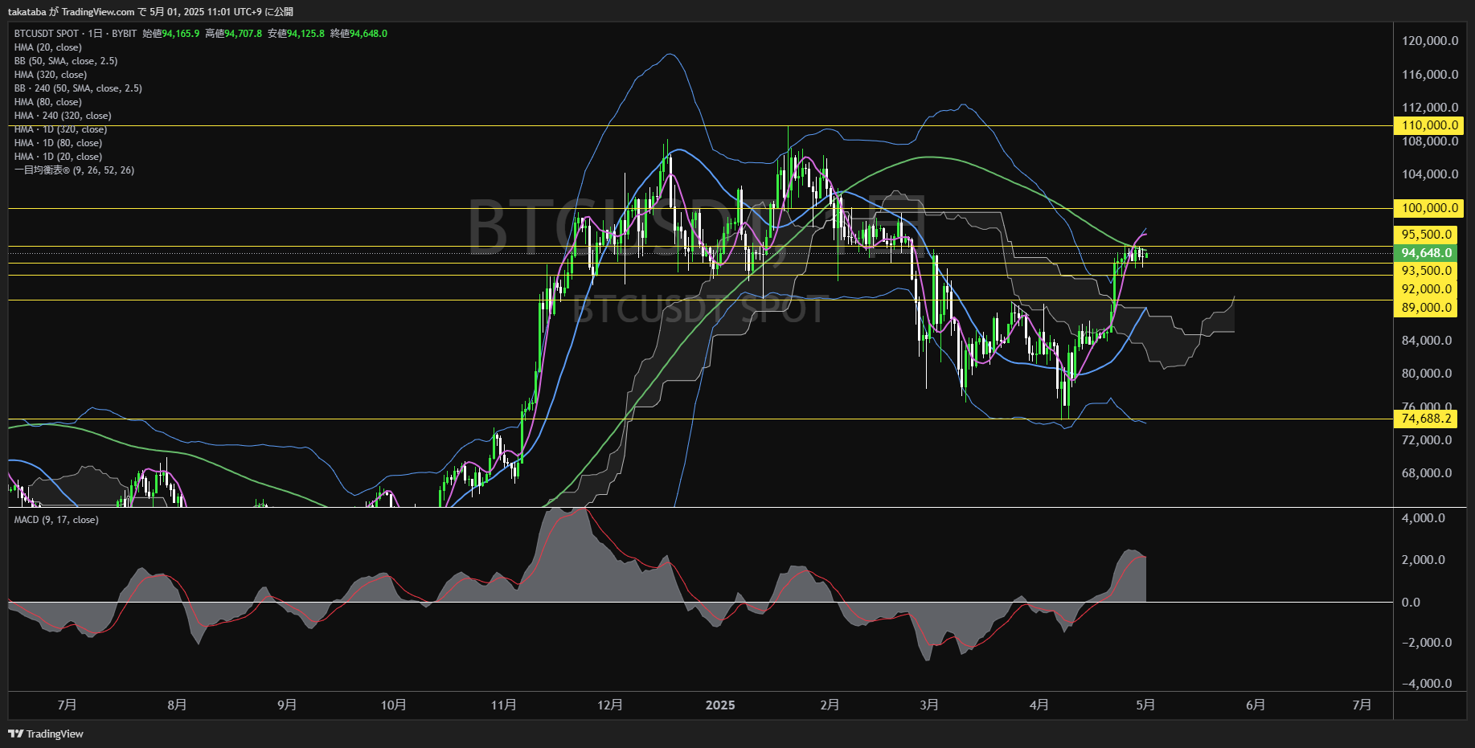The height and width of the screenshot is (748, 1475).
Task: Click the yellow 74,688.2 price label
Action: [1425, 419]
